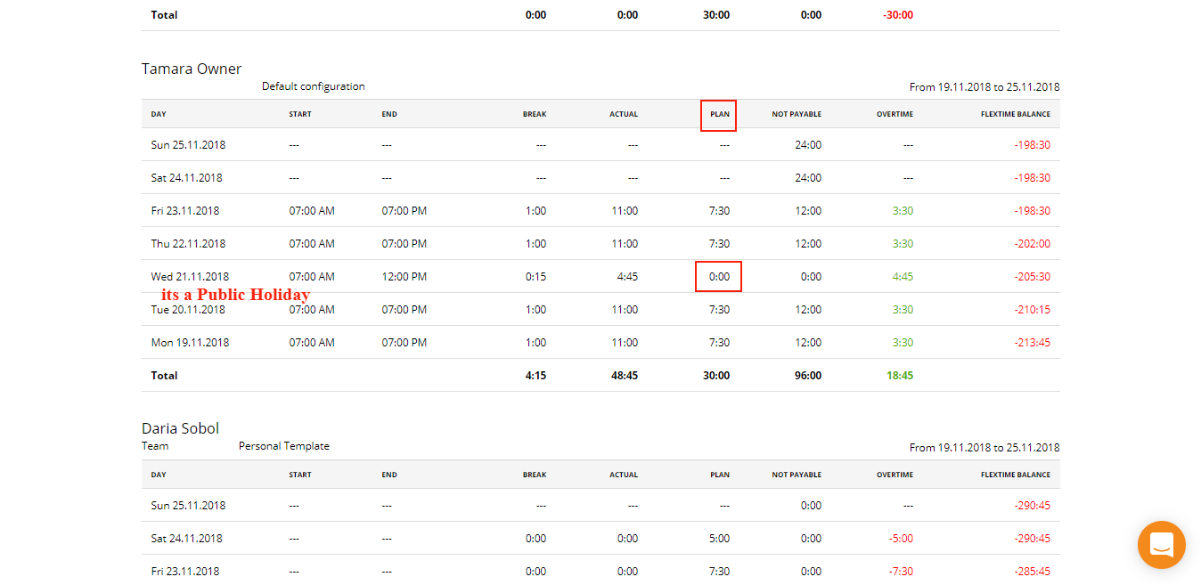Select the Tamara Owner employee heading
This screenshot has width=1201, height=585.
pyautogui.click(x=192, y=69)
